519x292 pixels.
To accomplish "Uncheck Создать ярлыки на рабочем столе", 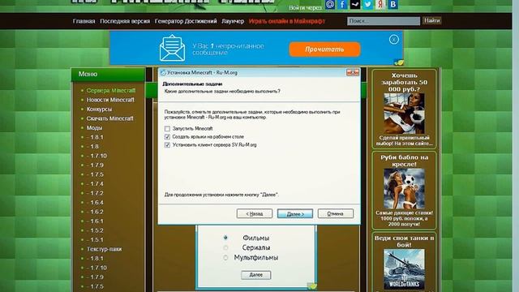I will (x=167, y=137).
